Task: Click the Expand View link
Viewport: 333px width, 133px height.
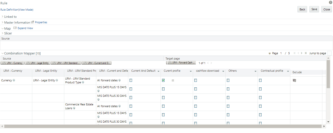Action: (x=25, y=28)
